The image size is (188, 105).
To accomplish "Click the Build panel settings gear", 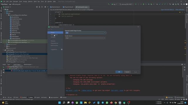I will click(x=182, y=64).
